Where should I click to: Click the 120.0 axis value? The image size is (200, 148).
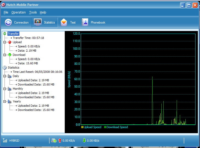[x=76, y=34]
